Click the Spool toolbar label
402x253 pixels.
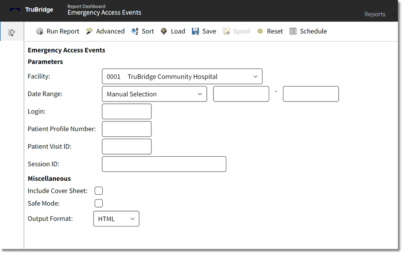coord(241,31)
